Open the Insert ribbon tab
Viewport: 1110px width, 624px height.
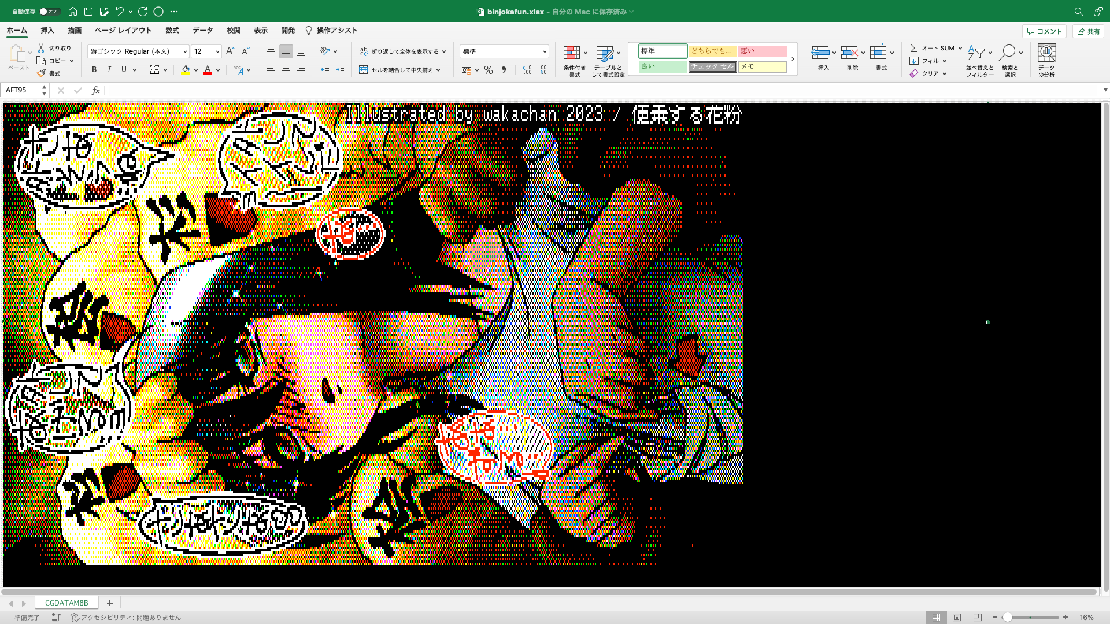(x=47, y=30)
